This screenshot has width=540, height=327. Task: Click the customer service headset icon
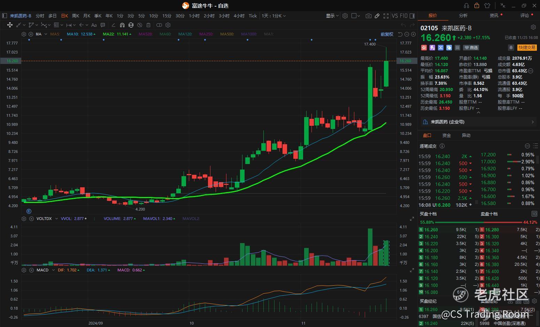466,6
